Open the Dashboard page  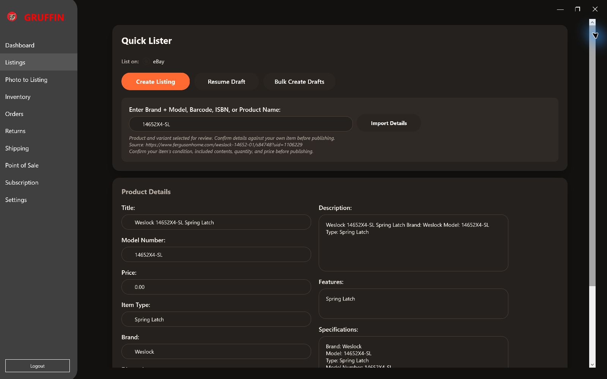coord(39,45)
